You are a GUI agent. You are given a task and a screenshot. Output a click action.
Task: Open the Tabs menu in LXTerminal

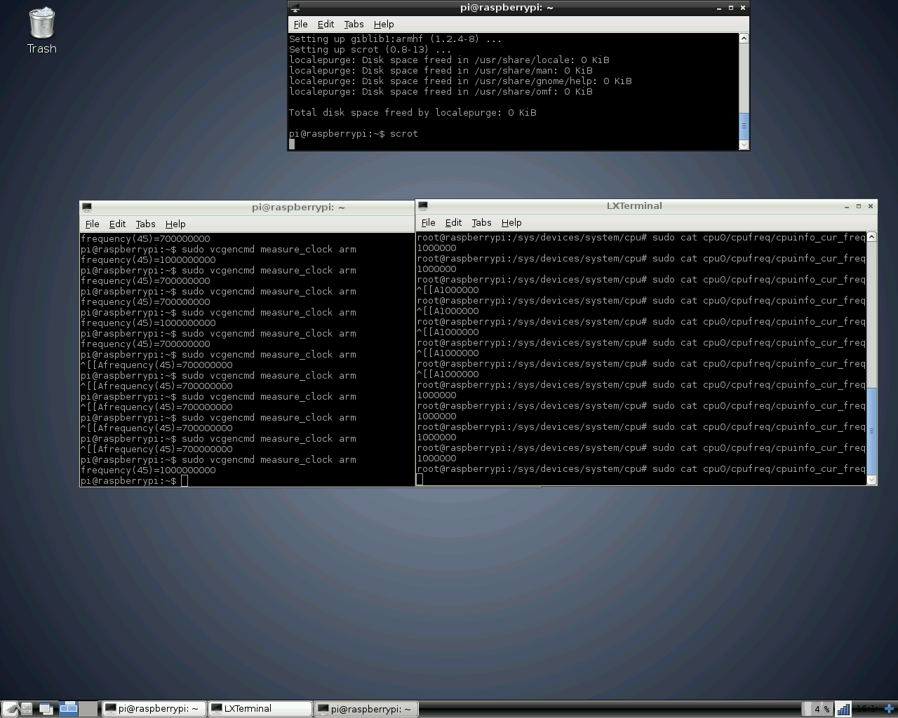[x=481, y=222]
